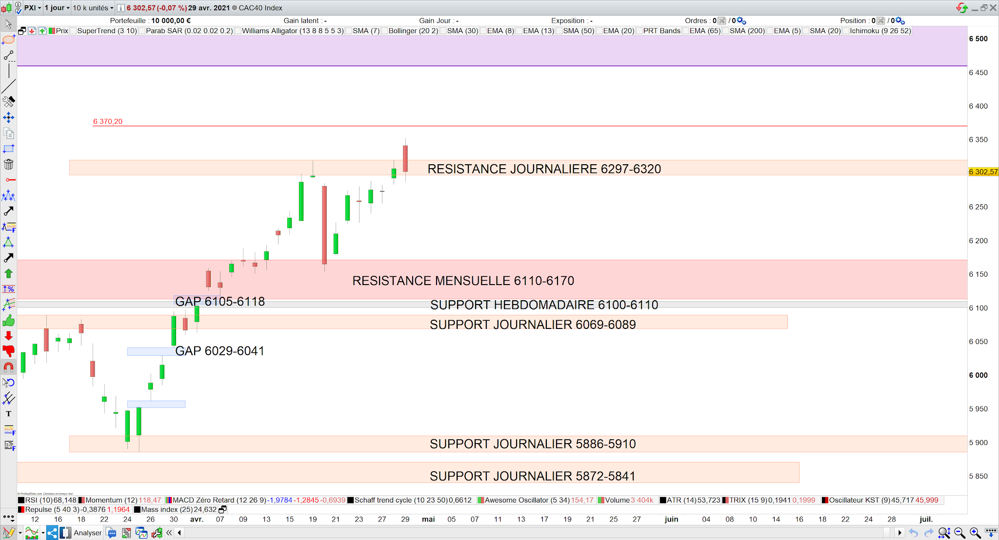Viewport: 999px width, 540px height.
Task: Click the info icon beside the price
Action: click(x=120, y=8)
